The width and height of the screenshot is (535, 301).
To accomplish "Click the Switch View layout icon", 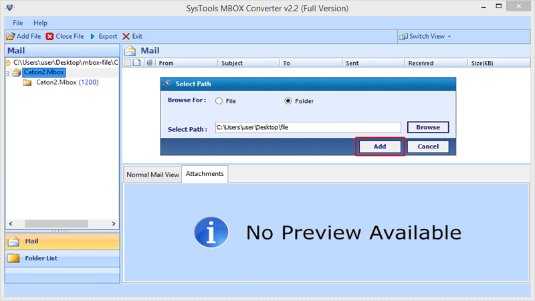I will (x=403, y=37).
